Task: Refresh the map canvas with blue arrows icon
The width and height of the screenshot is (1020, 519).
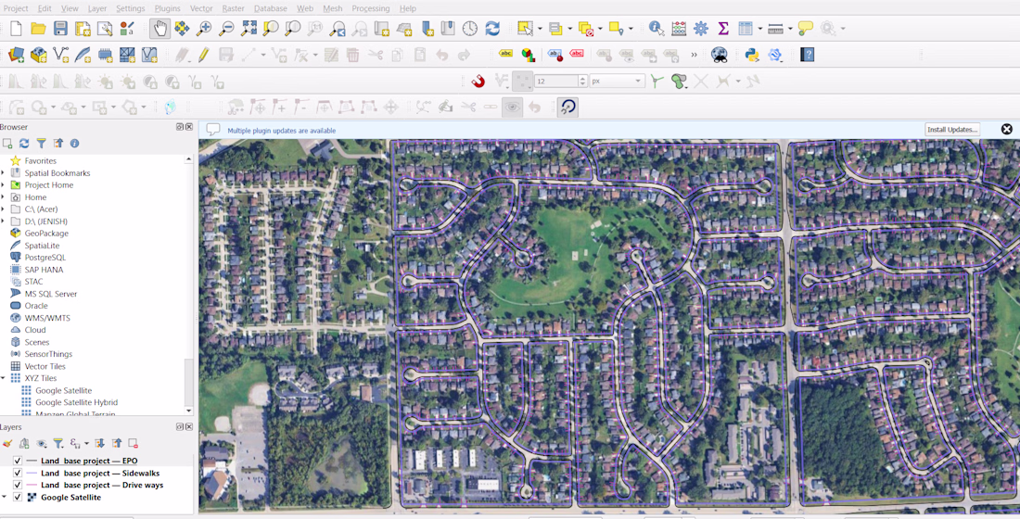Action: 492,29
